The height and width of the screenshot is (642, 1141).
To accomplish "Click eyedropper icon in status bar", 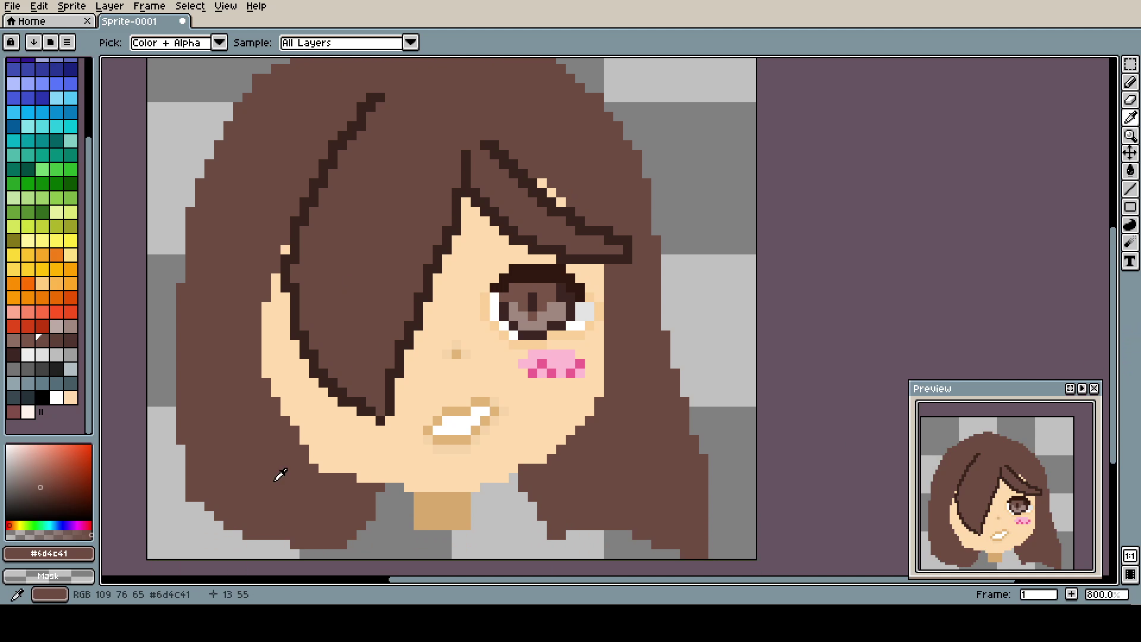I will (17, 594).
